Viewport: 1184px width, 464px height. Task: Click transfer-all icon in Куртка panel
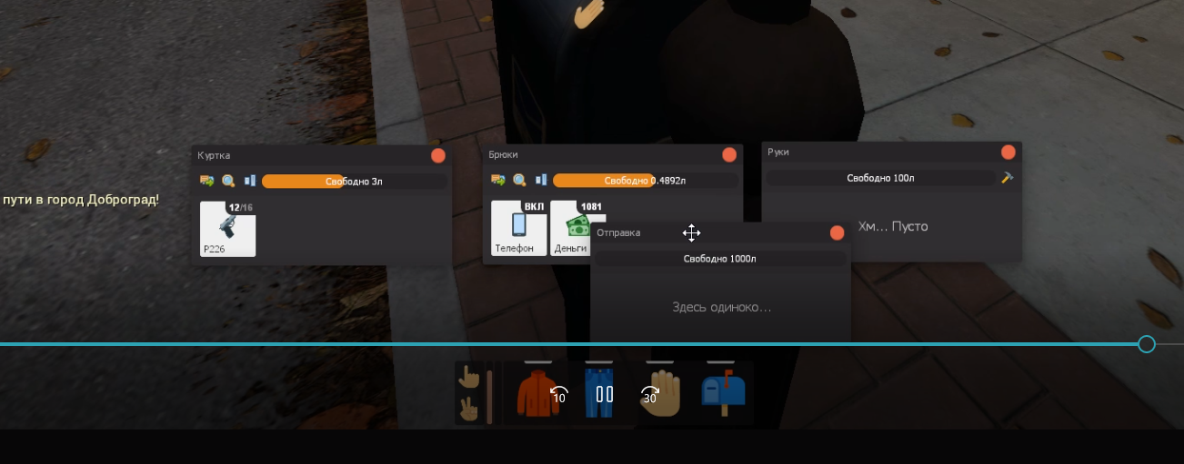click(x=206, y=182)
